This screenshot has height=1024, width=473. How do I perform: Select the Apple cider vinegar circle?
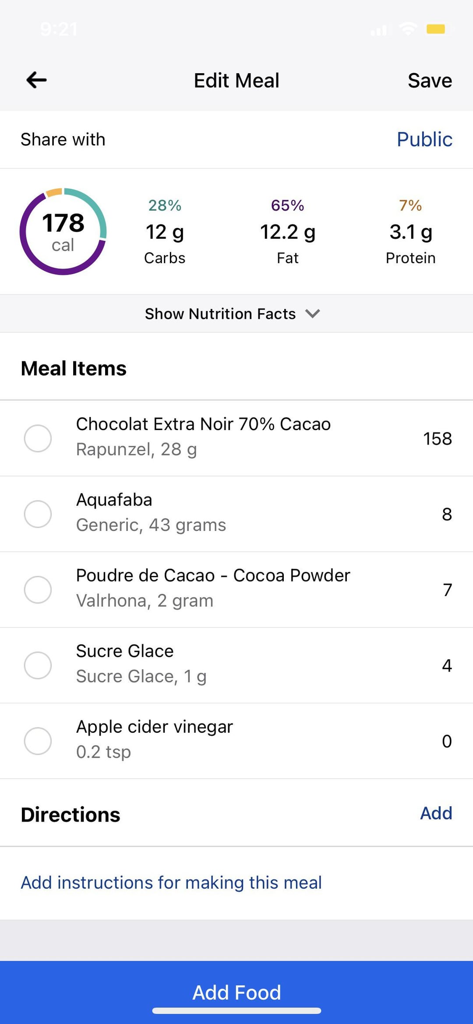38,741
